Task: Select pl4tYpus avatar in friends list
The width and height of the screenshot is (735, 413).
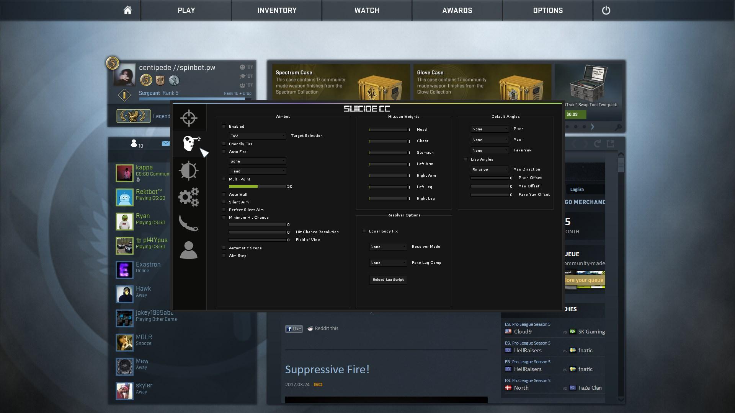Action: coord(124,246)
